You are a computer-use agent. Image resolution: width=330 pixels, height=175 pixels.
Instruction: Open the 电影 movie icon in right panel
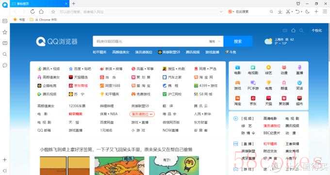click(x=237, y=70)
